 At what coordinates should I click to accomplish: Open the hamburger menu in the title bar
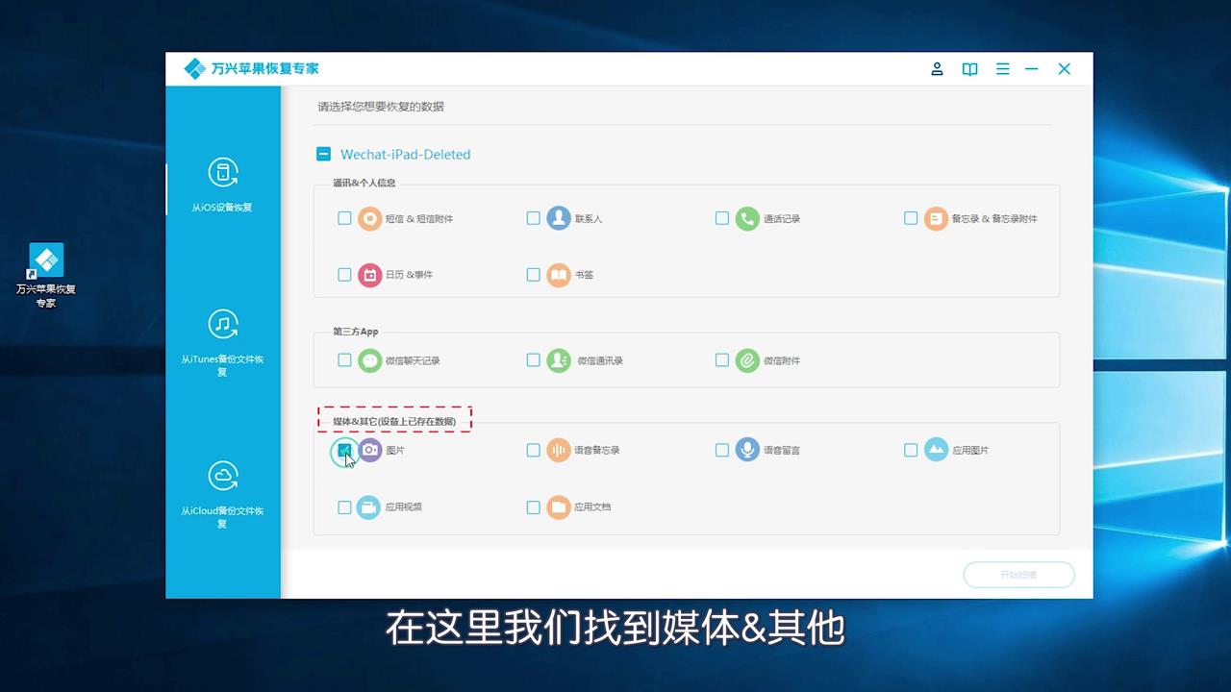tap(1002, 68)
